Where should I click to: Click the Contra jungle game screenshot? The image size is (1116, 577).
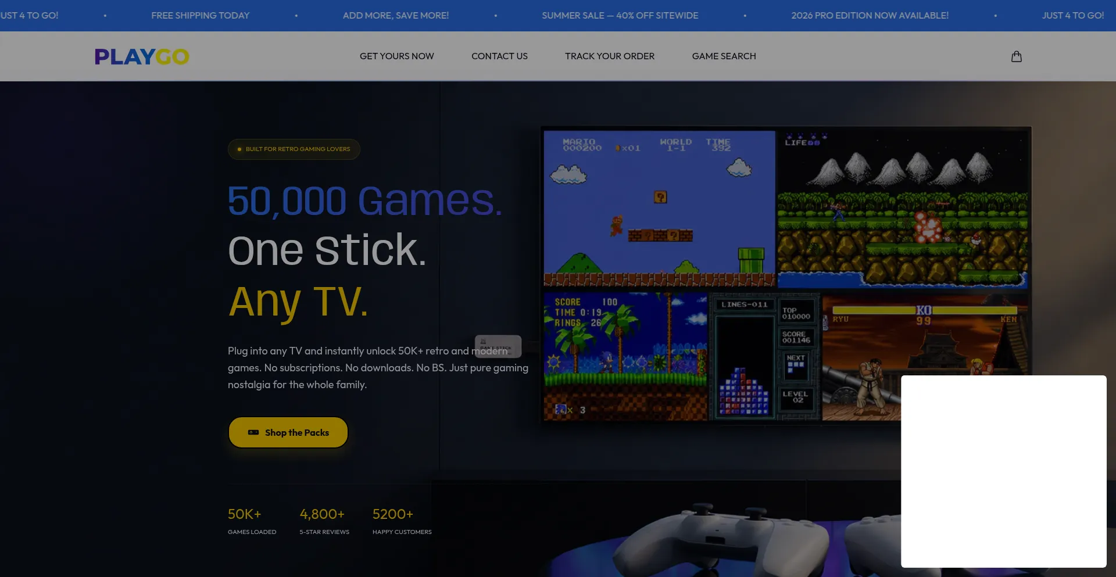coord(903,210)
